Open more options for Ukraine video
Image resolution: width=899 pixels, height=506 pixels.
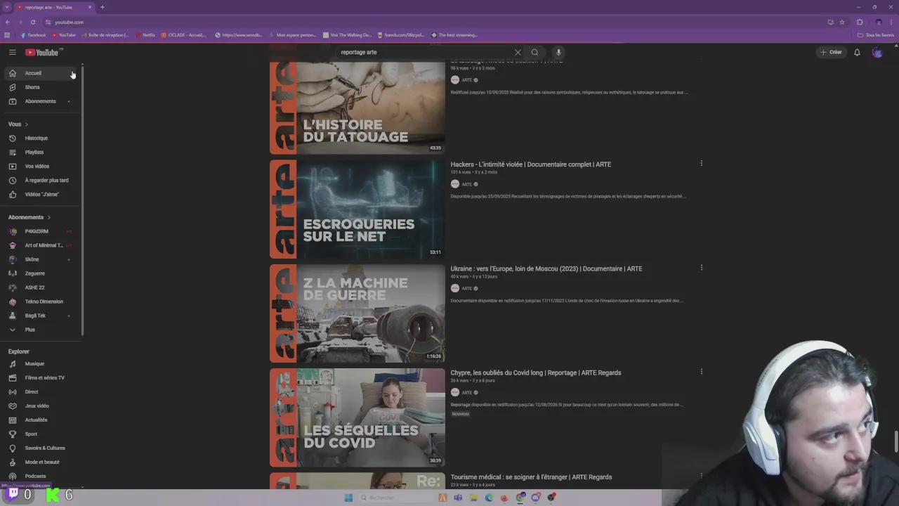tap(701, 268)
